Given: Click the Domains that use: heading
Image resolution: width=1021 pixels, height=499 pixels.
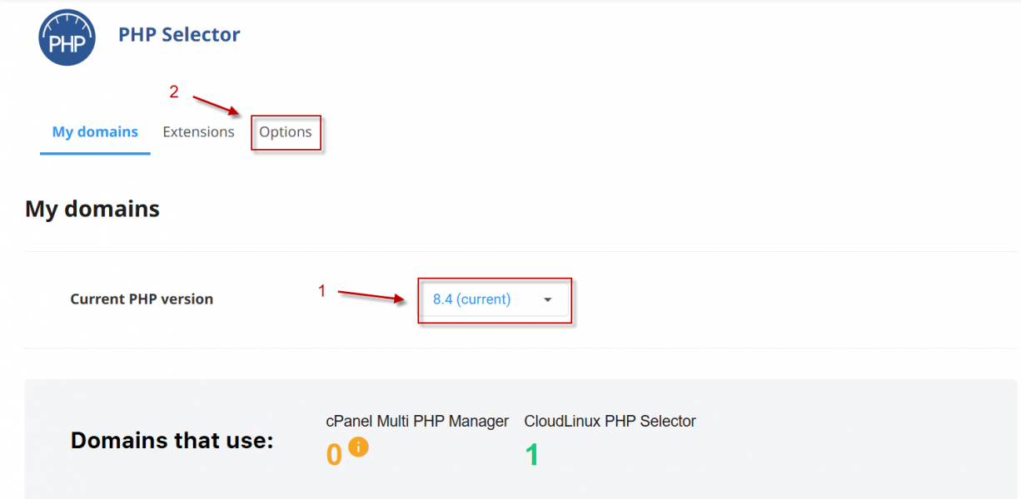Looking at the screenshot, I should tap(172, 441).
